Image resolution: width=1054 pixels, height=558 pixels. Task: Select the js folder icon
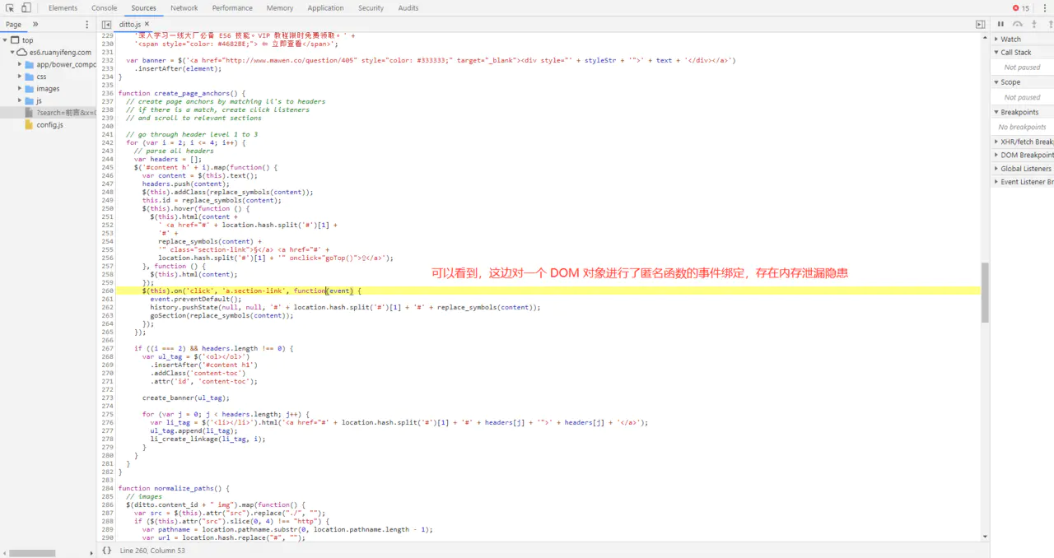tap(30, 100)
